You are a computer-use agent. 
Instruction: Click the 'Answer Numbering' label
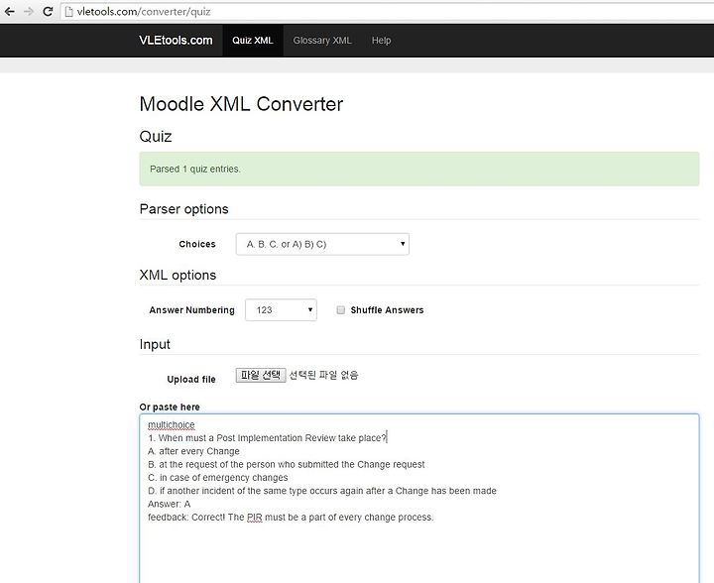pyautogui.click(x=191, y=310)
